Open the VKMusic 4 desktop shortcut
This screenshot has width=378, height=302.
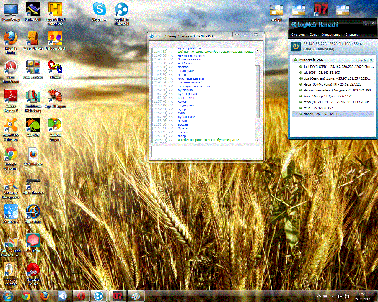click(11, 215)
